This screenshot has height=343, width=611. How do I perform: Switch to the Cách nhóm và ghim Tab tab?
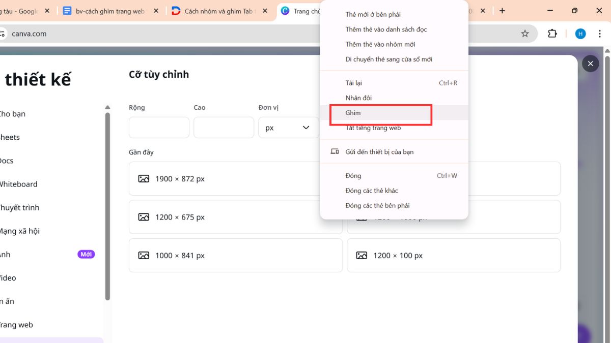219,10
